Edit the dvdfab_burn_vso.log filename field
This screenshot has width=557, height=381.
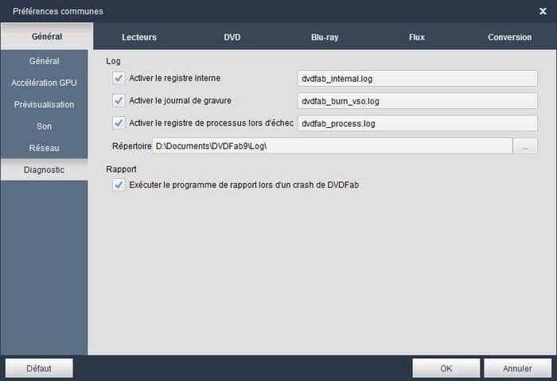418,101
